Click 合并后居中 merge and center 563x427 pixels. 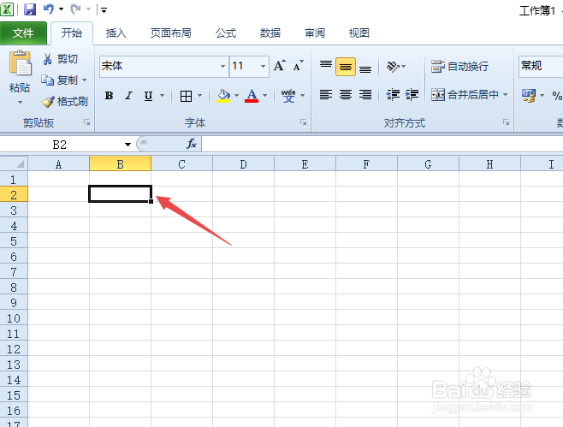(465, 95)
